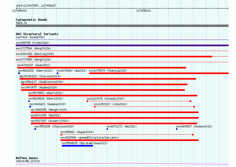
Task: Select the nsv499795 (Kidd2010b) purple variant bar
Action: point(122,45)
